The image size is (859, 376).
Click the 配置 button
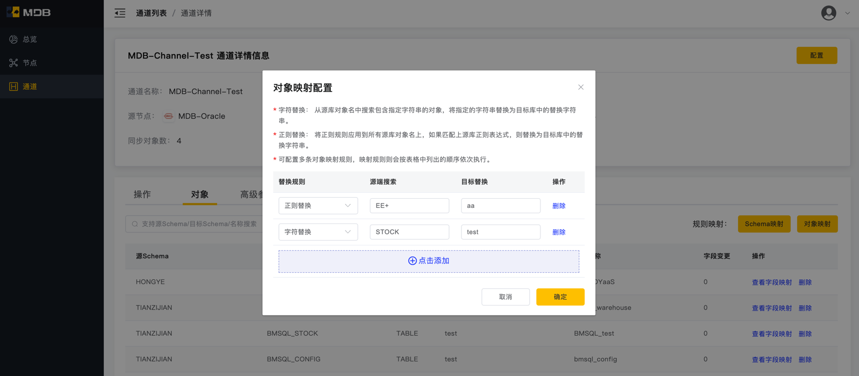(817, 55)
